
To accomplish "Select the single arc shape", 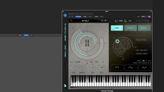I will tap(117, 67).
